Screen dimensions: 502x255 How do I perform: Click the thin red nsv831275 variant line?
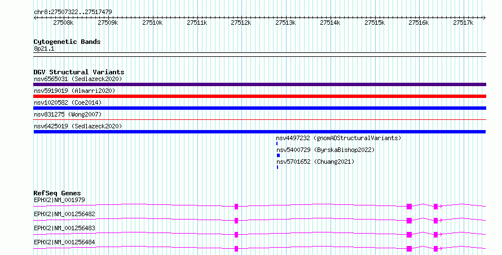(259, 120)
